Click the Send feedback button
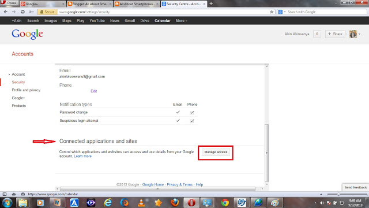 [356, 187]
